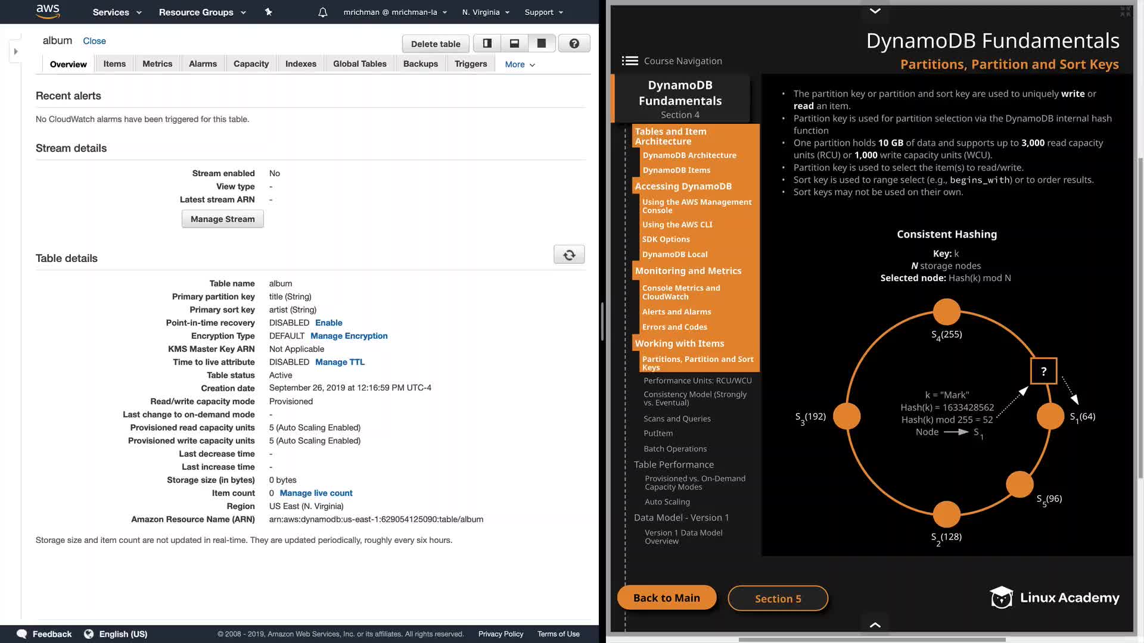The width and height of the screenshot is (1144, 643).
Task: Collapse the course panel with top chevron
Action: tap(875, 11)
